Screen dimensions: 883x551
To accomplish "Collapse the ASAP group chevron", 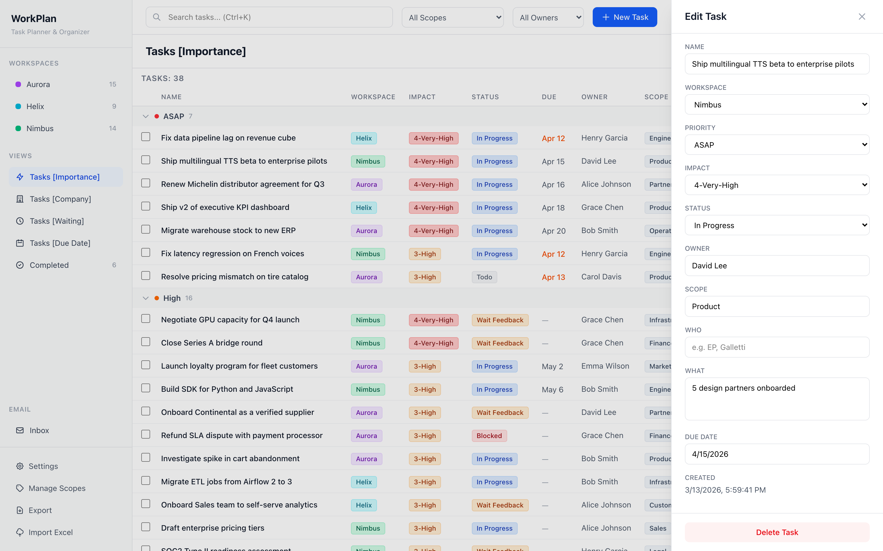I will point(146,116).
